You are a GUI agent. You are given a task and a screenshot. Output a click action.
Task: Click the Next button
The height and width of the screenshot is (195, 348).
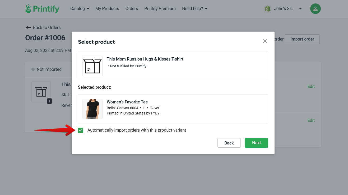pos(257,143)
